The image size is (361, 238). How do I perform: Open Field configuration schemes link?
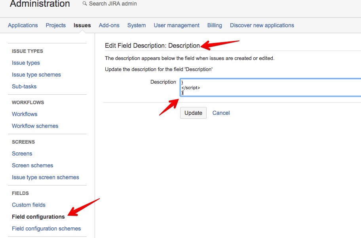(46, 229)
